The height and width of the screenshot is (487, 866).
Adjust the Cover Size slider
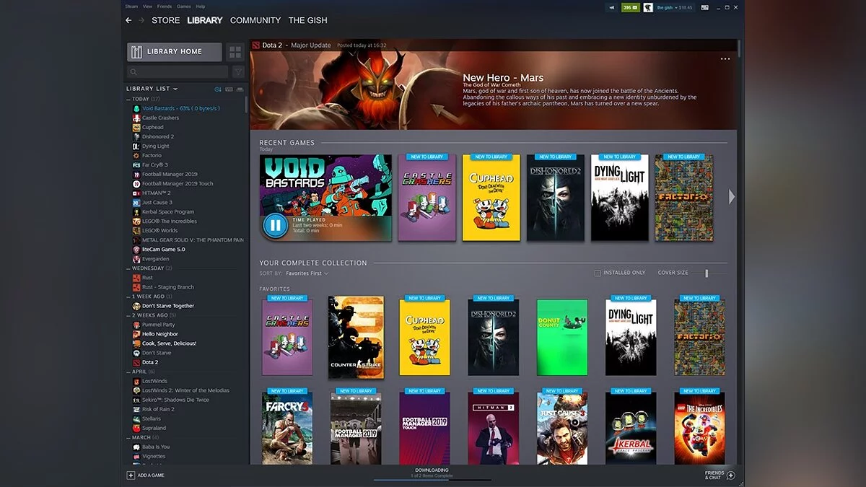click(707, 273)
